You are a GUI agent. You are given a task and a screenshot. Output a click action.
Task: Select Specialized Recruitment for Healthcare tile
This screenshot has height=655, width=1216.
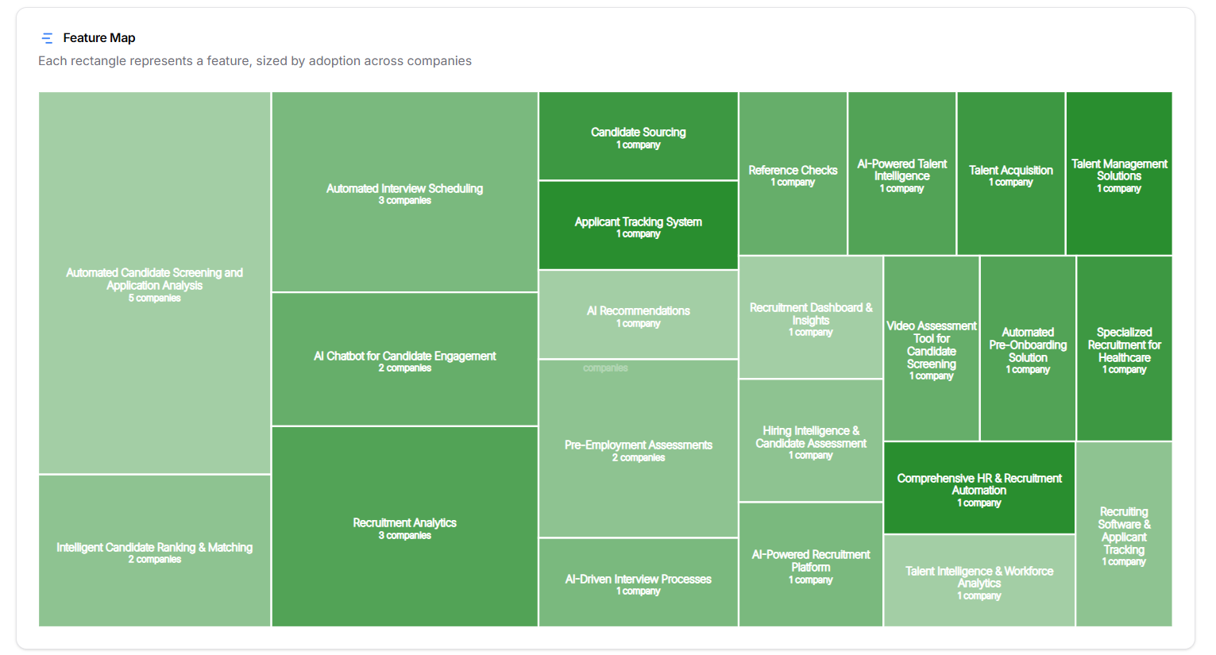pos(1124,349)
